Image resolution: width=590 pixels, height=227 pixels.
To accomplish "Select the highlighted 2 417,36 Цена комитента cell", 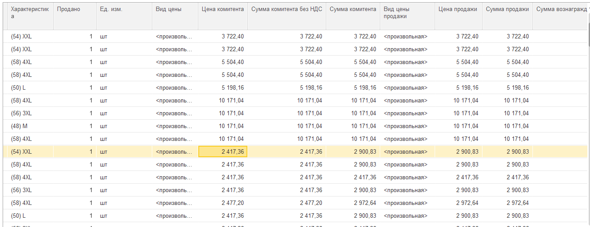I will (223, 152).
